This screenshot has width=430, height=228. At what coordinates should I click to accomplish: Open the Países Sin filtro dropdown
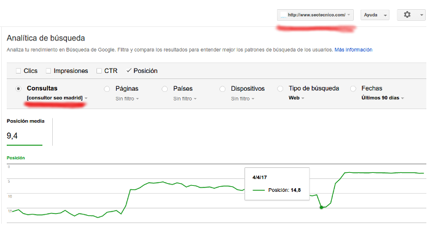click(x=185, y=99)
